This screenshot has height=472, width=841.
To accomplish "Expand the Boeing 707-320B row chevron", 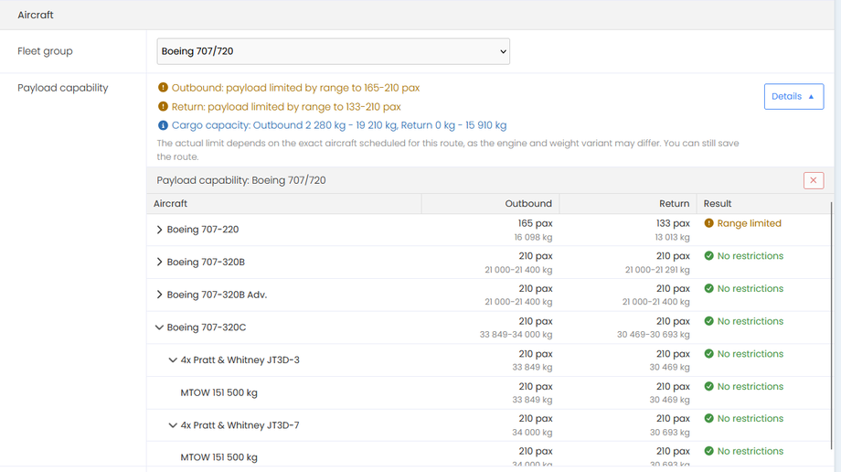I will click(x=159, y=262).
